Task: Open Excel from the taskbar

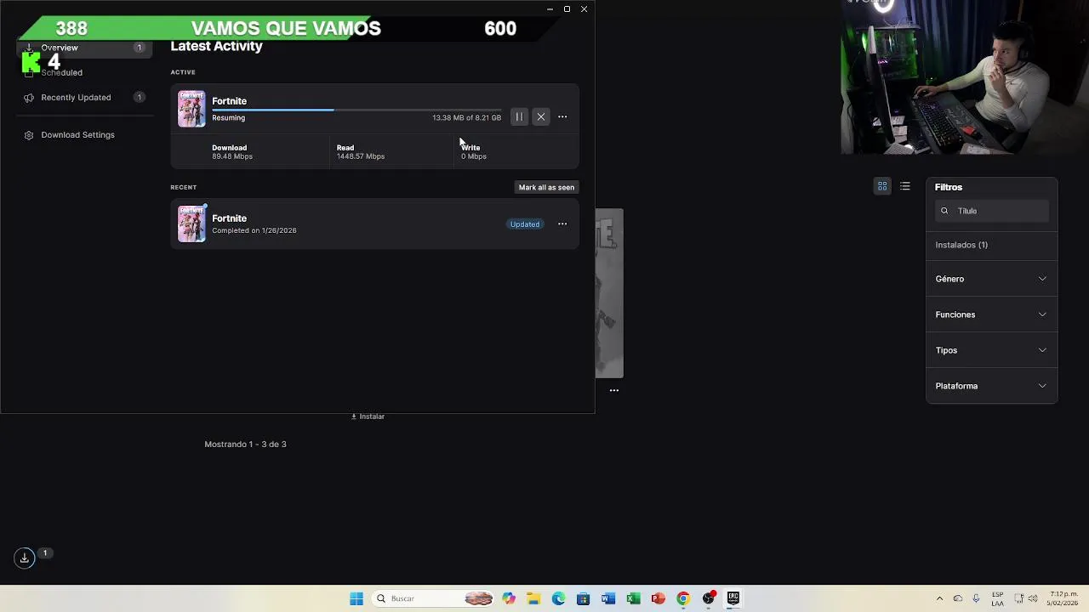Action: tap(633, 598)
